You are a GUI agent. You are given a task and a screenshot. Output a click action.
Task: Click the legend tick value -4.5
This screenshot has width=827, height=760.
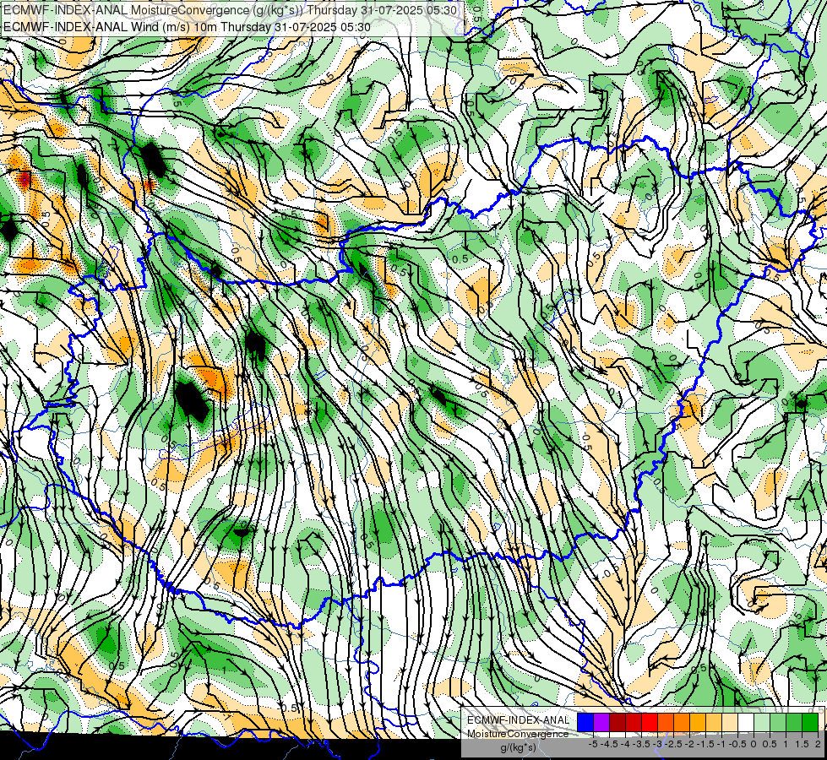pyautogui.click(x=610, y=744)
